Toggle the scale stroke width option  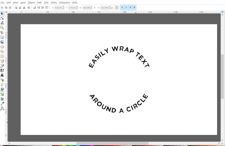tap(122, 8)
